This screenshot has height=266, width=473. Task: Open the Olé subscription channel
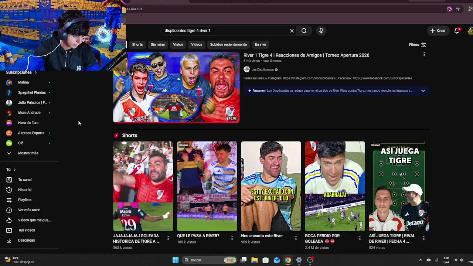pyautogui.click(x=21, y=143)
